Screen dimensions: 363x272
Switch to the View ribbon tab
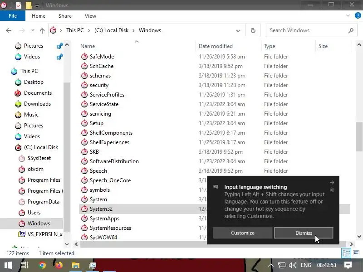coord(90,16)
